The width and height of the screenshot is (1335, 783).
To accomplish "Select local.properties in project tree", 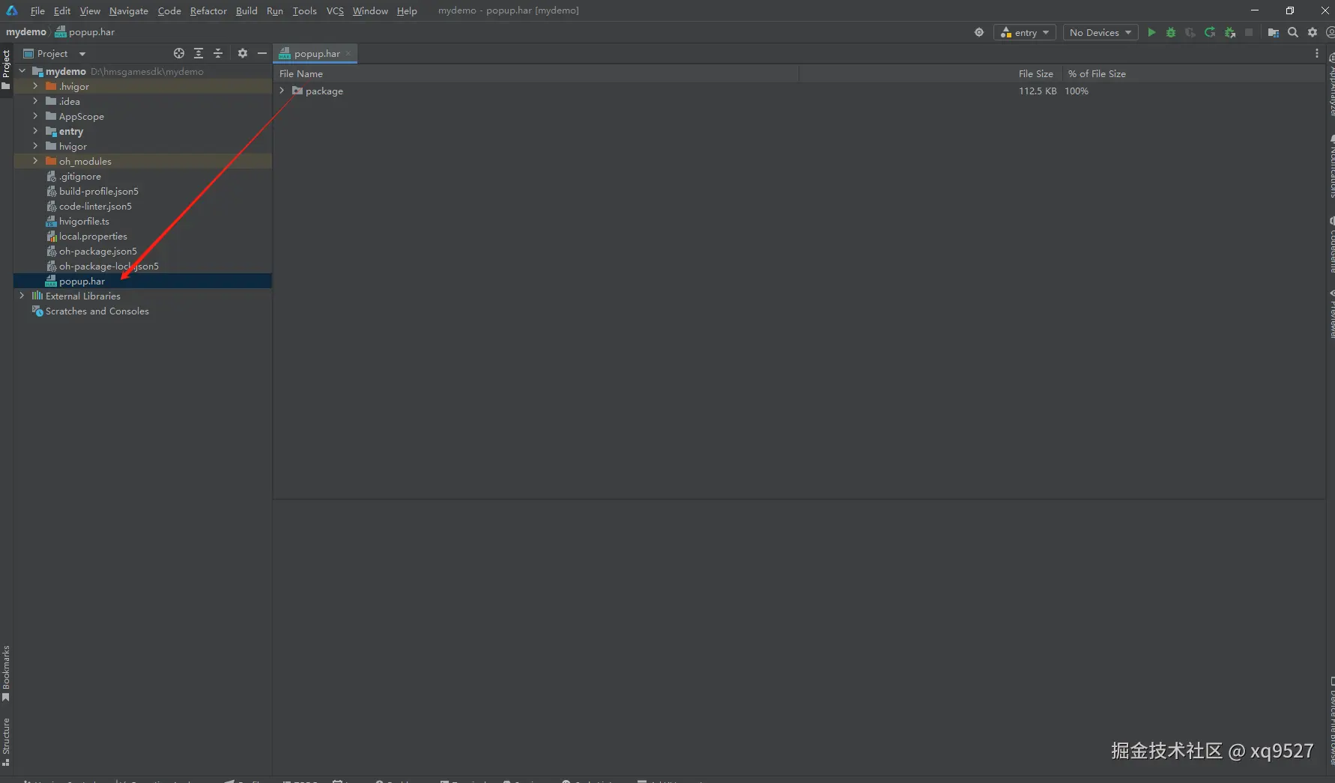I will (x=93, y=236).
